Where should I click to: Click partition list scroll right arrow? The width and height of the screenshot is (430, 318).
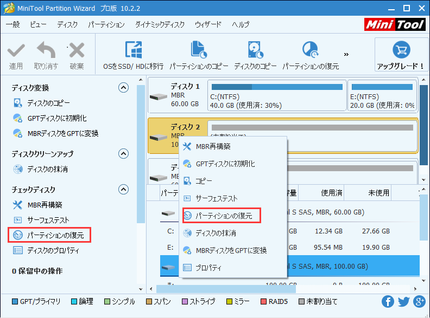pos(415,289)
